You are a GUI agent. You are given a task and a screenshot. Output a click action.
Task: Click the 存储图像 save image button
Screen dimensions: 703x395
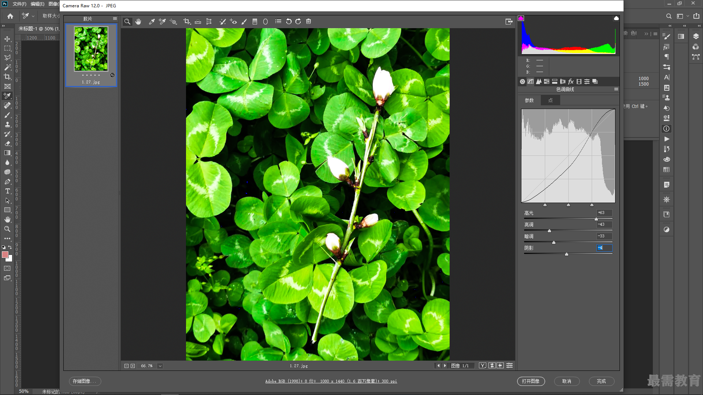click(x=85, y=381)
